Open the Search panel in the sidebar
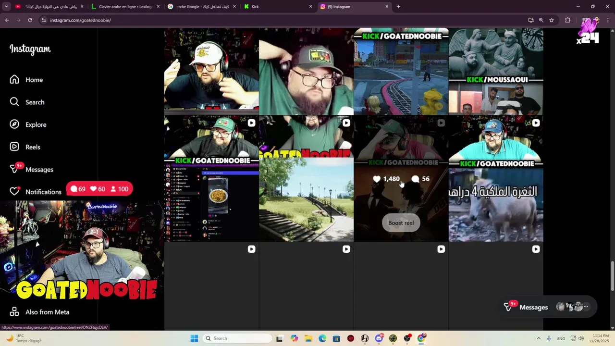Image resolution: width=615 pixels, height=346 pixels. click(x=27, y=102)
